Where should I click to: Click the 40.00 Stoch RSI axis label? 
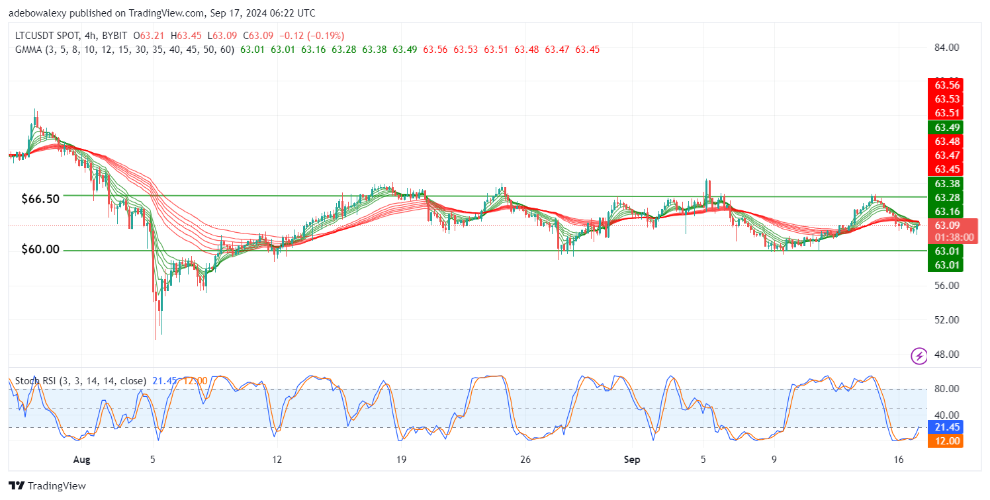click(947, 415)
